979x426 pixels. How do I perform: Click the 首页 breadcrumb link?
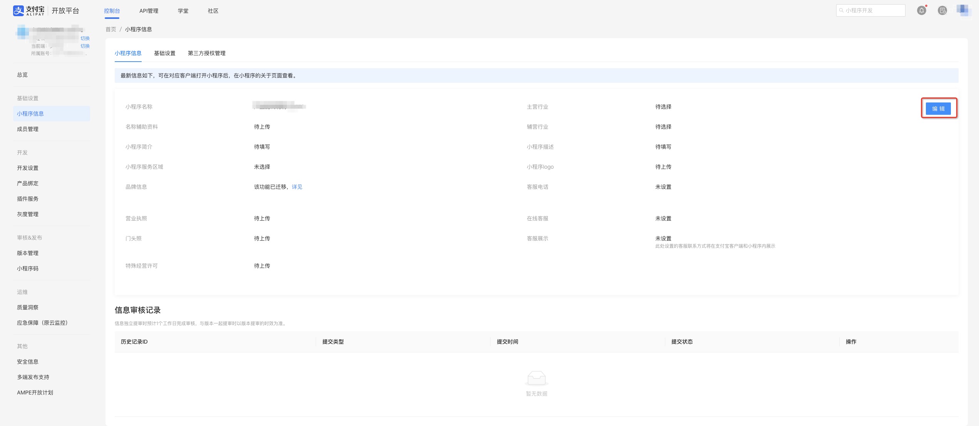(110, 29)
